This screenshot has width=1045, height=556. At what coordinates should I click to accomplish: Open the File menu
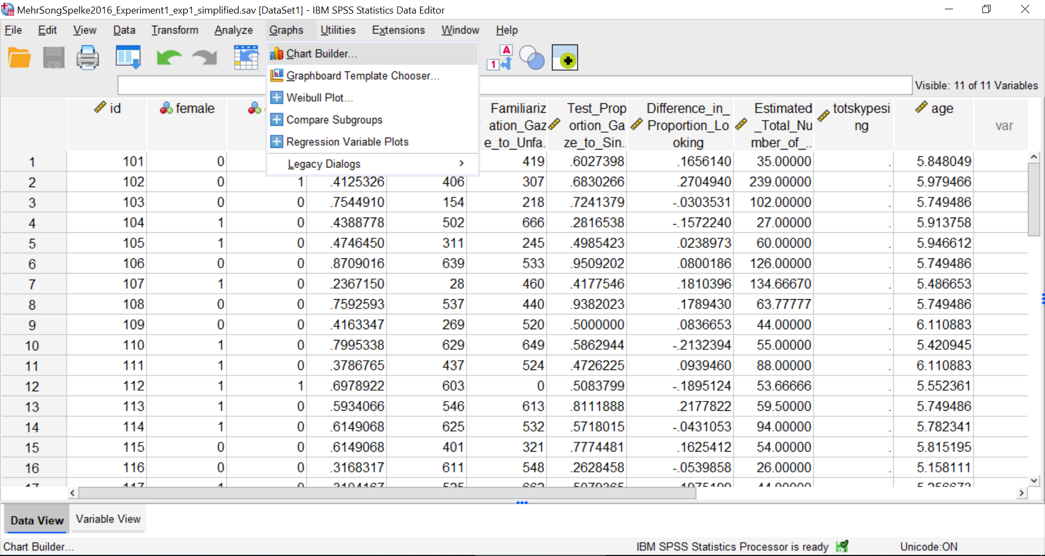tap(13, 30)
